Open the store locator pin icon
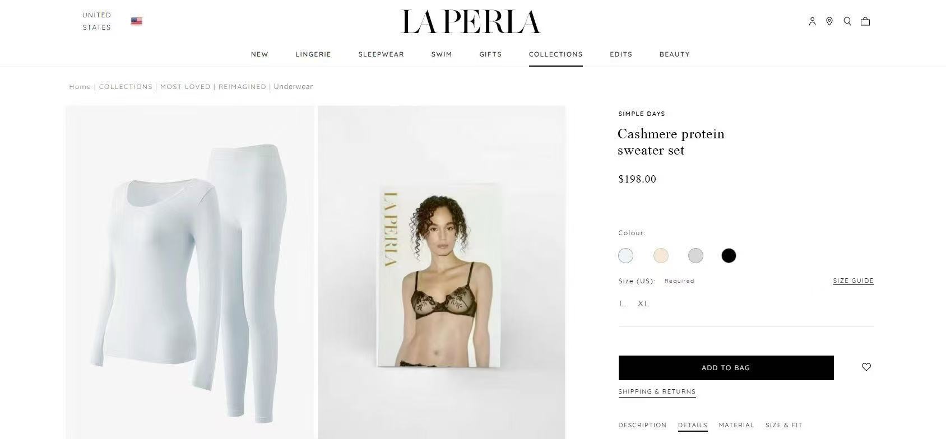 click(x=829, y=21)
